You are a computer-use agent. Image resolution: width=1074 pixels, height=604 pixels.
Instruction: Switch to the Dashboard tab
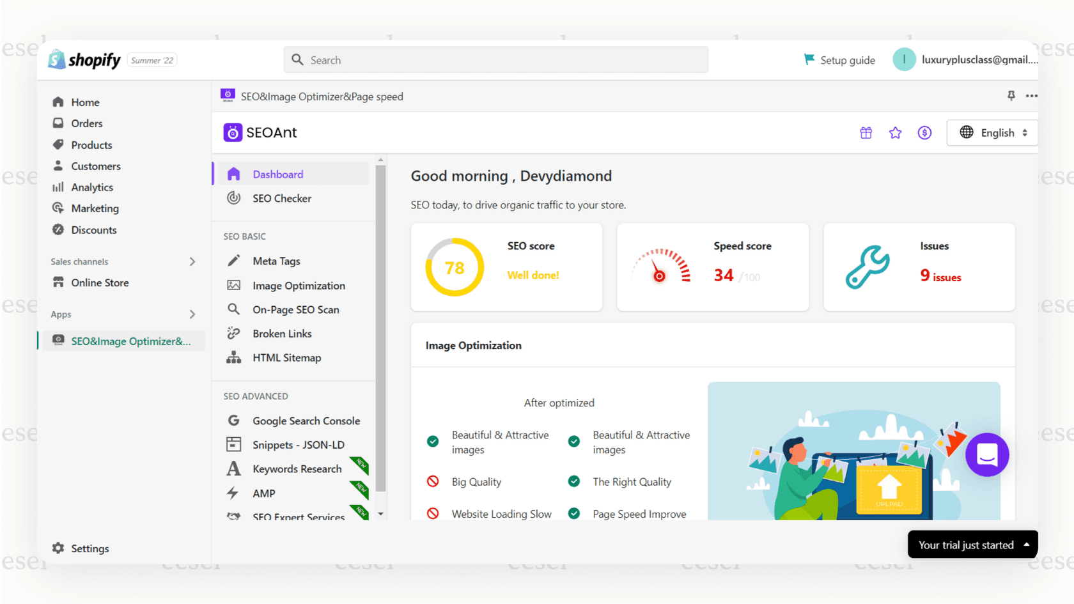click(277, 174)
